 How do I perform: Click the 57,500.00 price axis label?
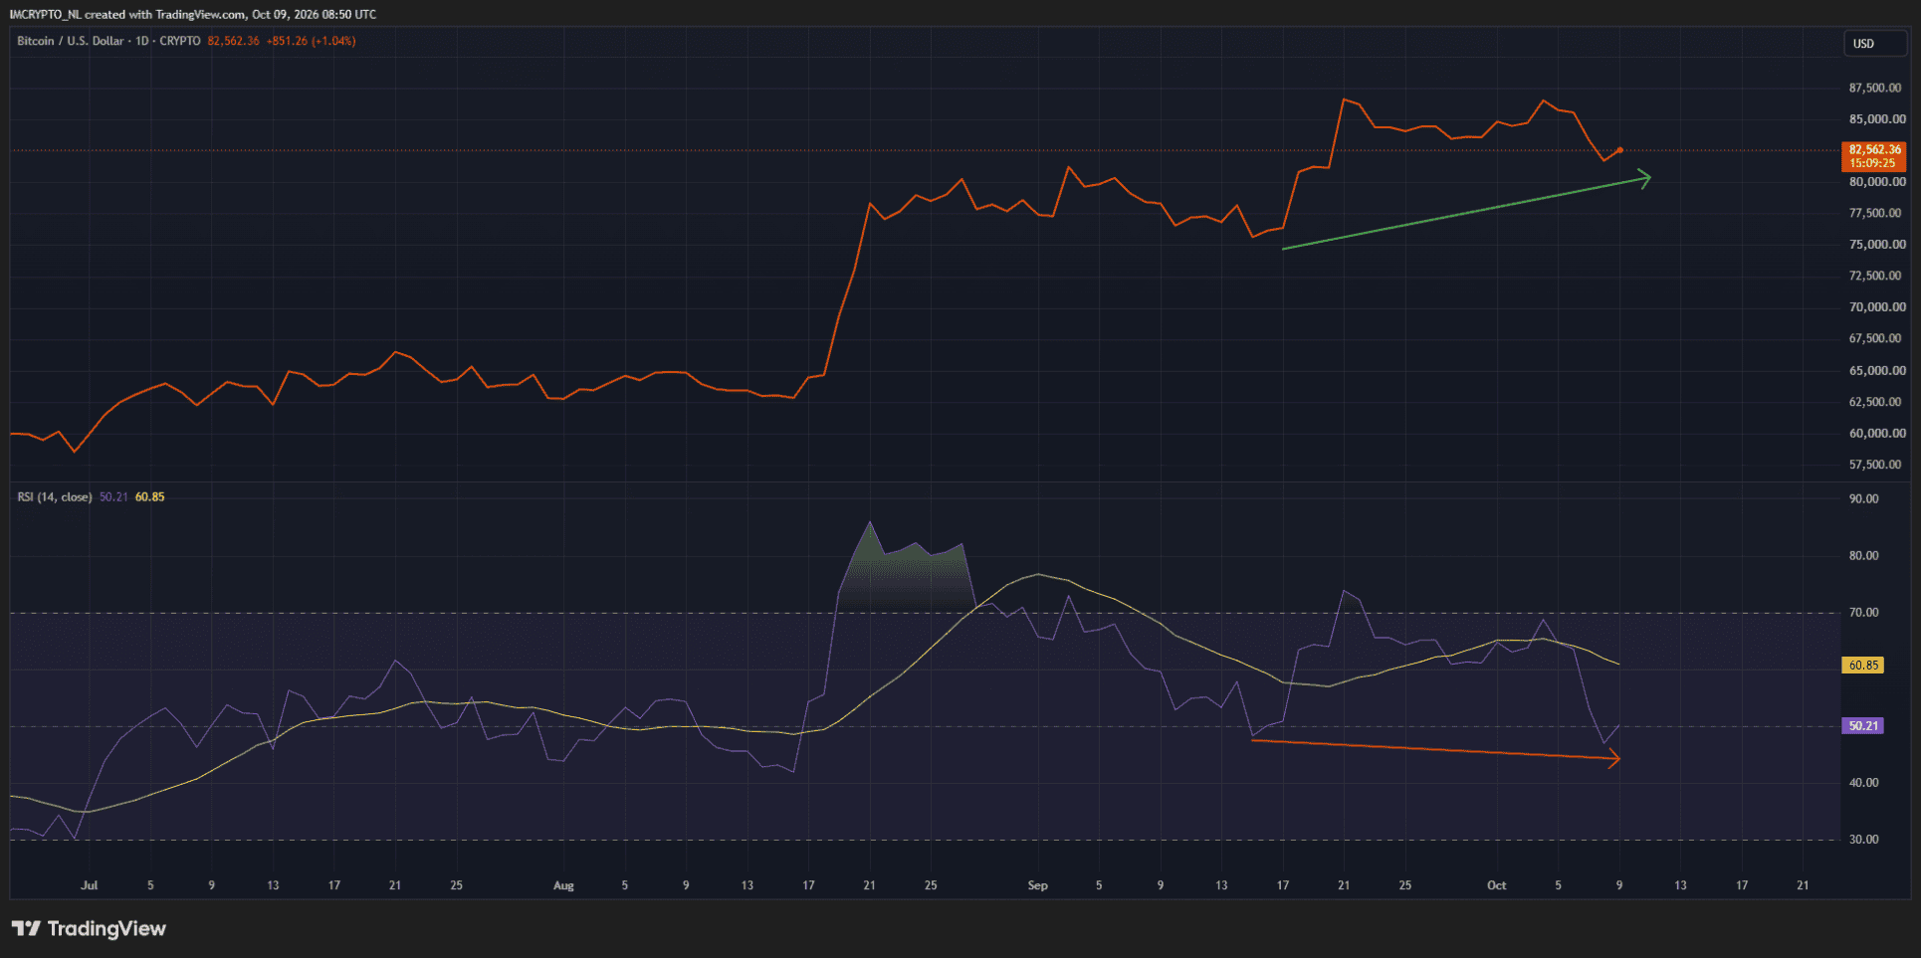pos(1876,465)
